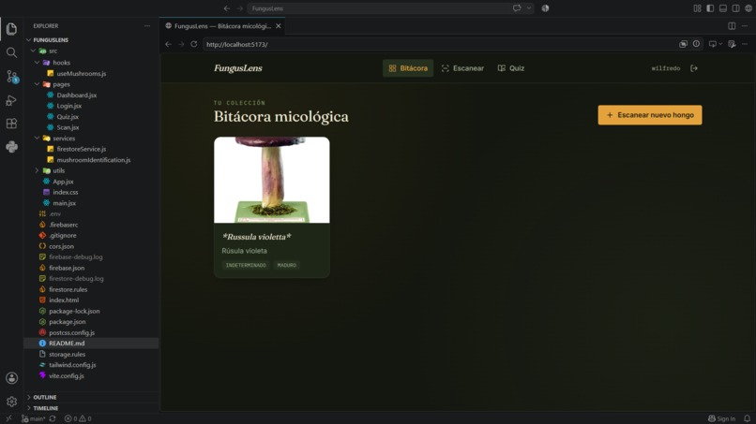Image resolution: width=756 pixels, height=424 pixels.
Task: Select the Escanear nav item
Action: [x=462, y=68]
